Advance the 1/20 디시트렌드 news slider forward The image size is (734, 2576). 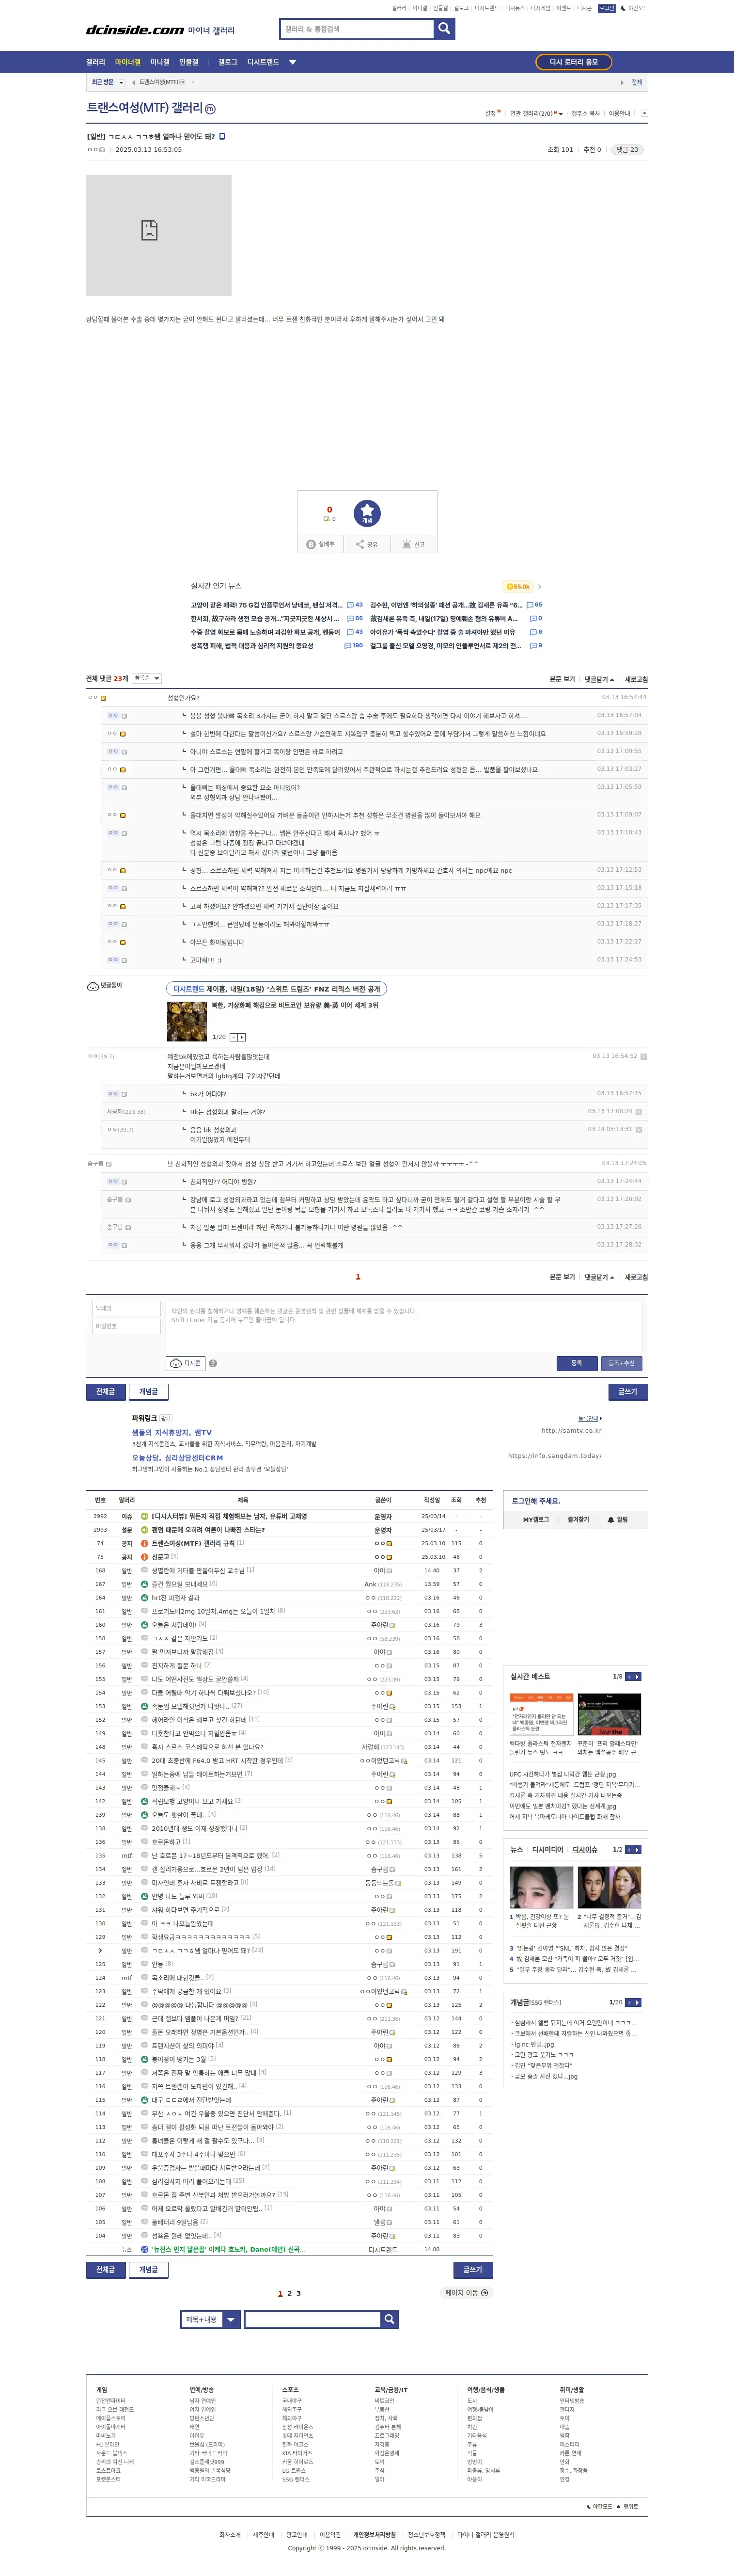coord(242,1037)
